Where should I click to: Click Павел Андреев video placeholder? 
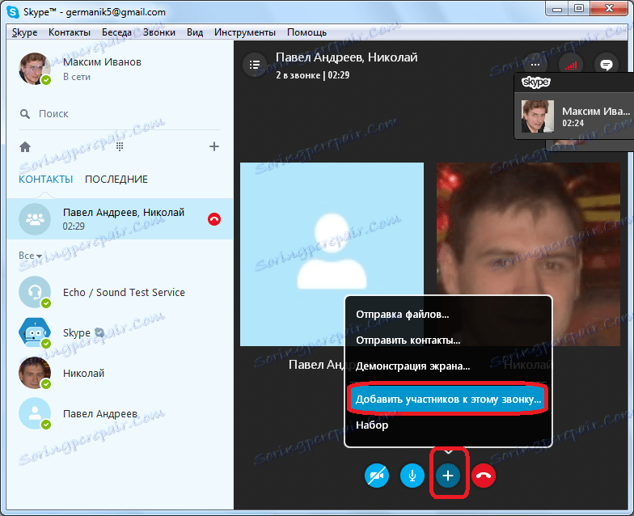[332, 254]
